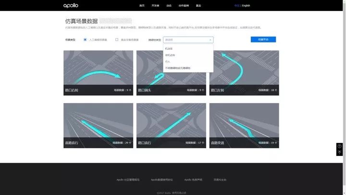The width and height of the screenshot is (346, 195).
Task: Open 合作案例 navigation item
Action: tap(184, 5)
